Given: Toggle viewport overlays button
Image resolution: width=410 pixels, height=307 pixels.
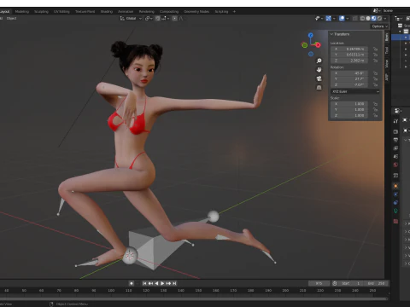Looking at the screenshot, I should (x=342, y=19).
